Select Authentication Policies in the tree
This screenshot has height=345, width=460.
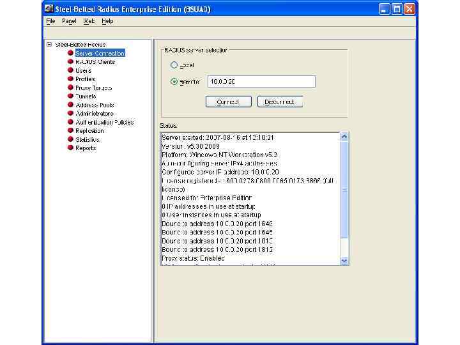104,122
